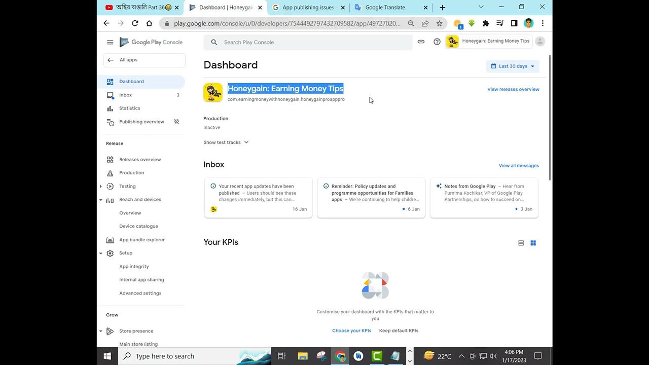Viewport: 649px width, 365px height.
Task: Open the Google account avatar
Action: click(540, 42)
